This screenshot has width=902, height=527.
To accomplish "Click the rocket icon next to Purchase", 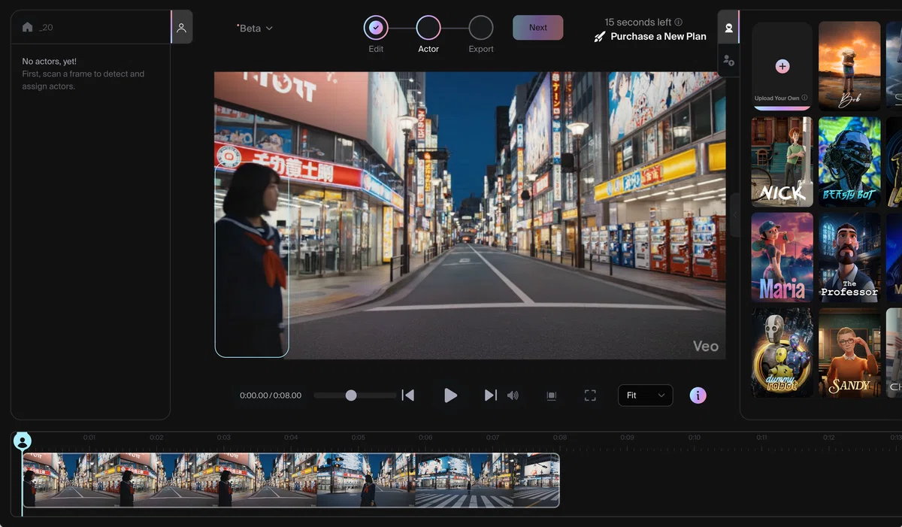I will click(x=600, y=36).
